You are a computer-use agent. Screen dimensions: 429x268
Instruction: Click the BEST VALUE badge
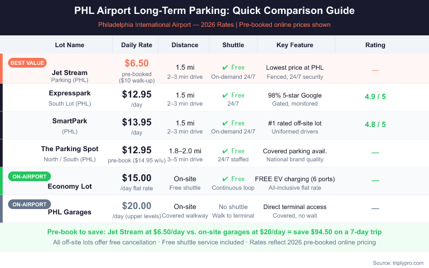(27, 63)
